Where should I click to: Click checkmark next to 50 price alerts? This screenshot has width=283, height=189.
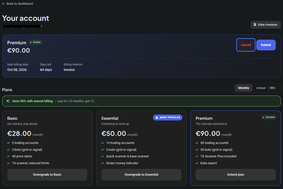click(9, 156)
